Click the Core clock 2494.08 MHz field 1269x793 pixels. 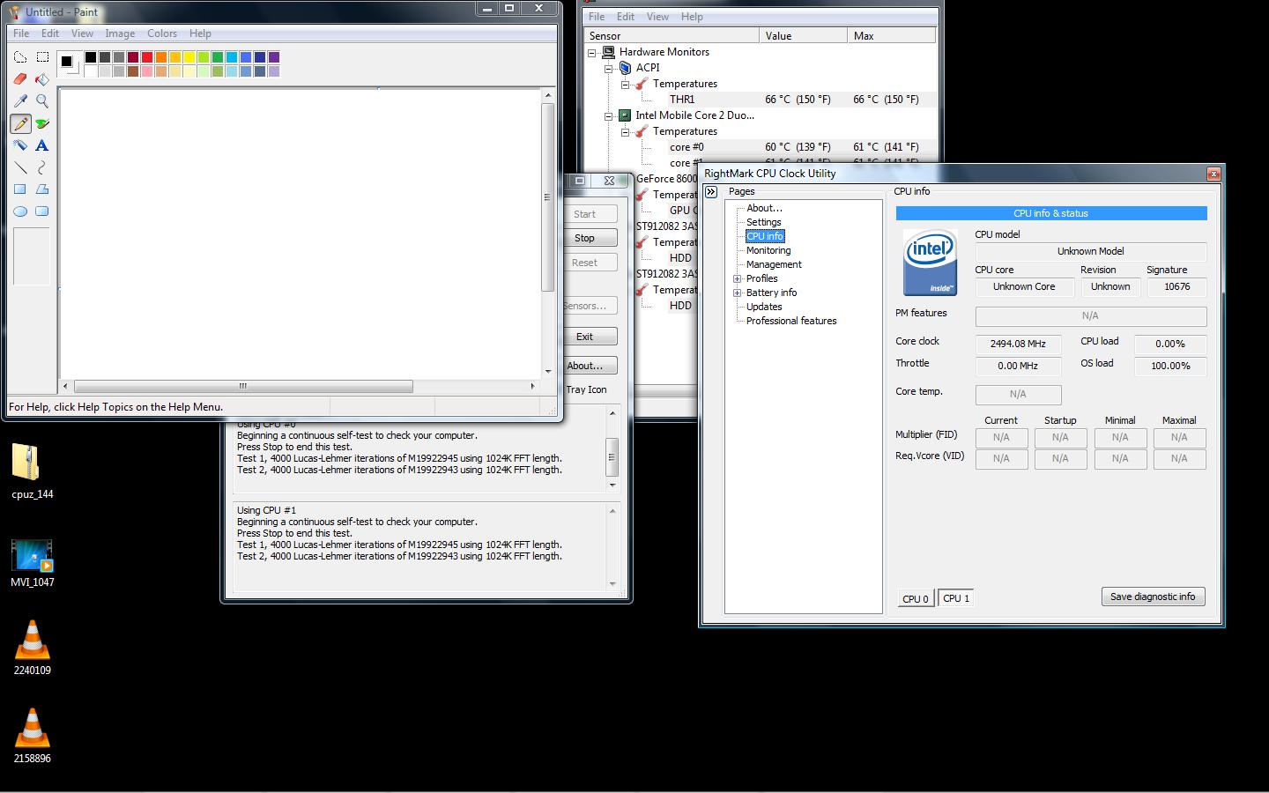[x=1018, y=344]
